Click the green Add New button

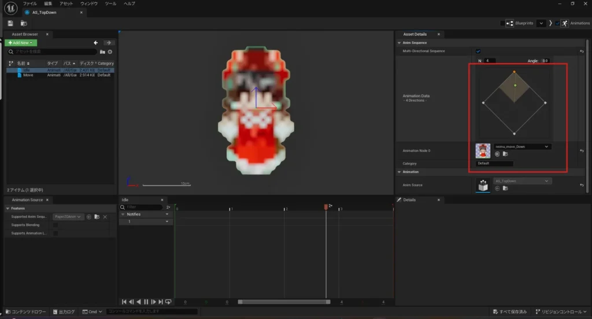click(21, 43)
